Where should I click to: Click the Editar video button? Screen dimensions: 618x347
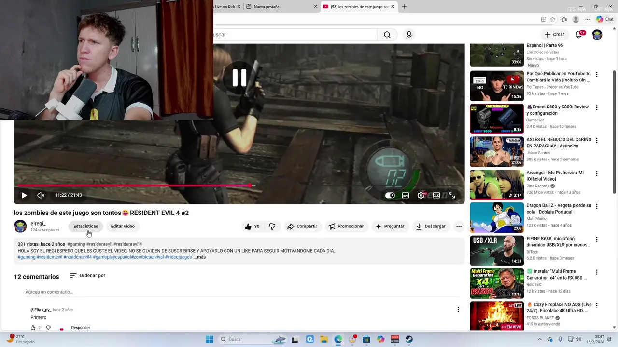click(x=123, y=226)
